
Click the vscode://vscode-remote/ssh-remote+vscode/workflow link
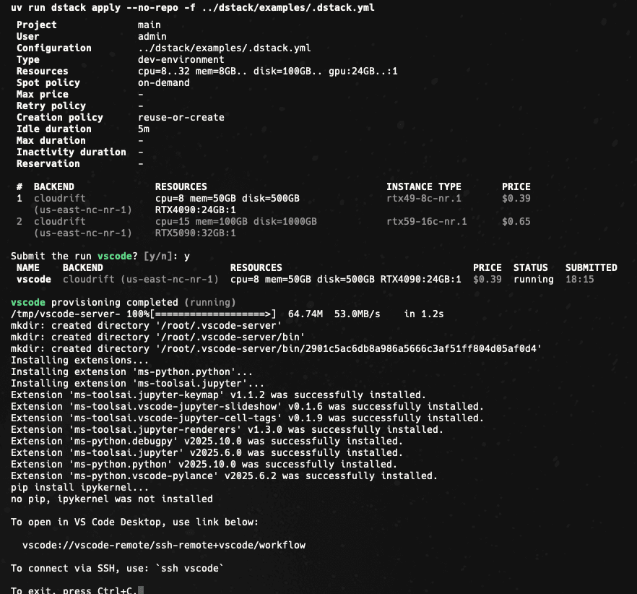164,545
